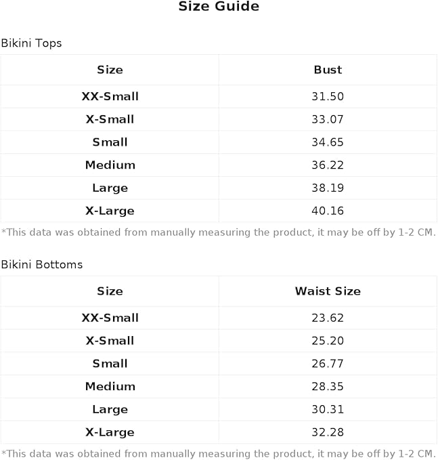Image resolution: width=438 pixels, height=460 pixels.
Task: Select the 25.20 waist measurement cell
Action: pyautogui.click(x=328, y=341)
